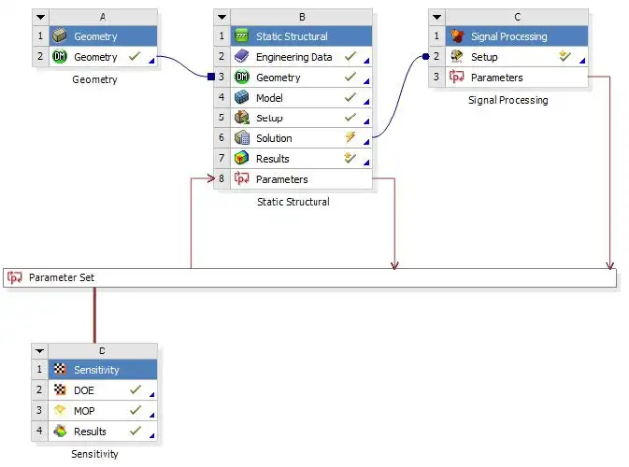Click the Model row green checkmark
The height and width of the screenshot is (467, 629).
click(350, 97)
